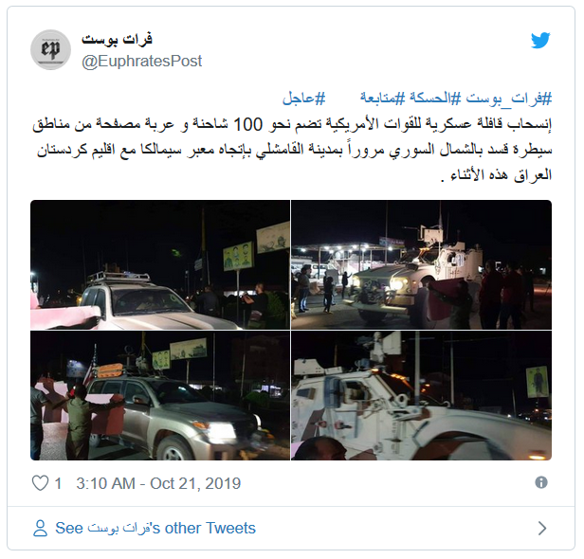The width and height of the screenshot is (584, 559).
Task: Open the #الحسكة hashtag
Action: 435,99
